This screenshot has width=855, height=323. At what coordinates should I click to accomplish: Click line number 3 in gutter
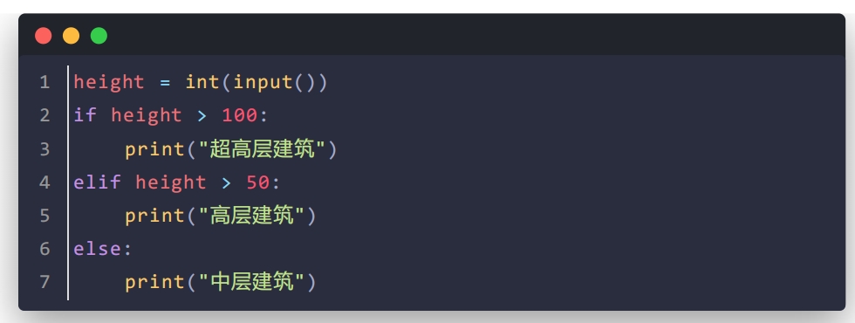tap(44, 149)
